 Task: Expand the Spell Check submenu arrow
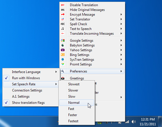(x=121, y=24)
